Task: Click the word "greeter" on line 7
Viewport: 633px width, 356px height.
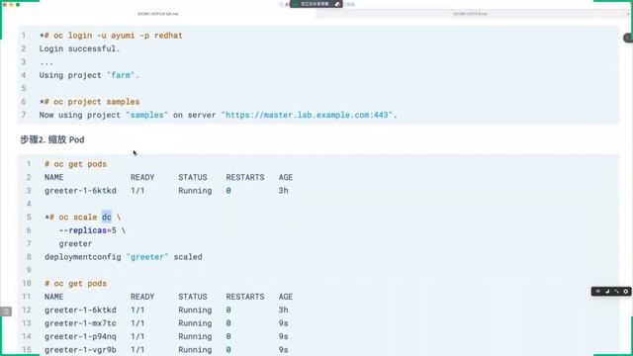Action: coord(75,244)
